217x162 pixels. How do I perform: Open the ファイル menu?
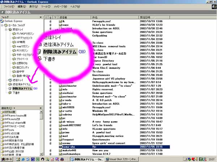(9, 6)
